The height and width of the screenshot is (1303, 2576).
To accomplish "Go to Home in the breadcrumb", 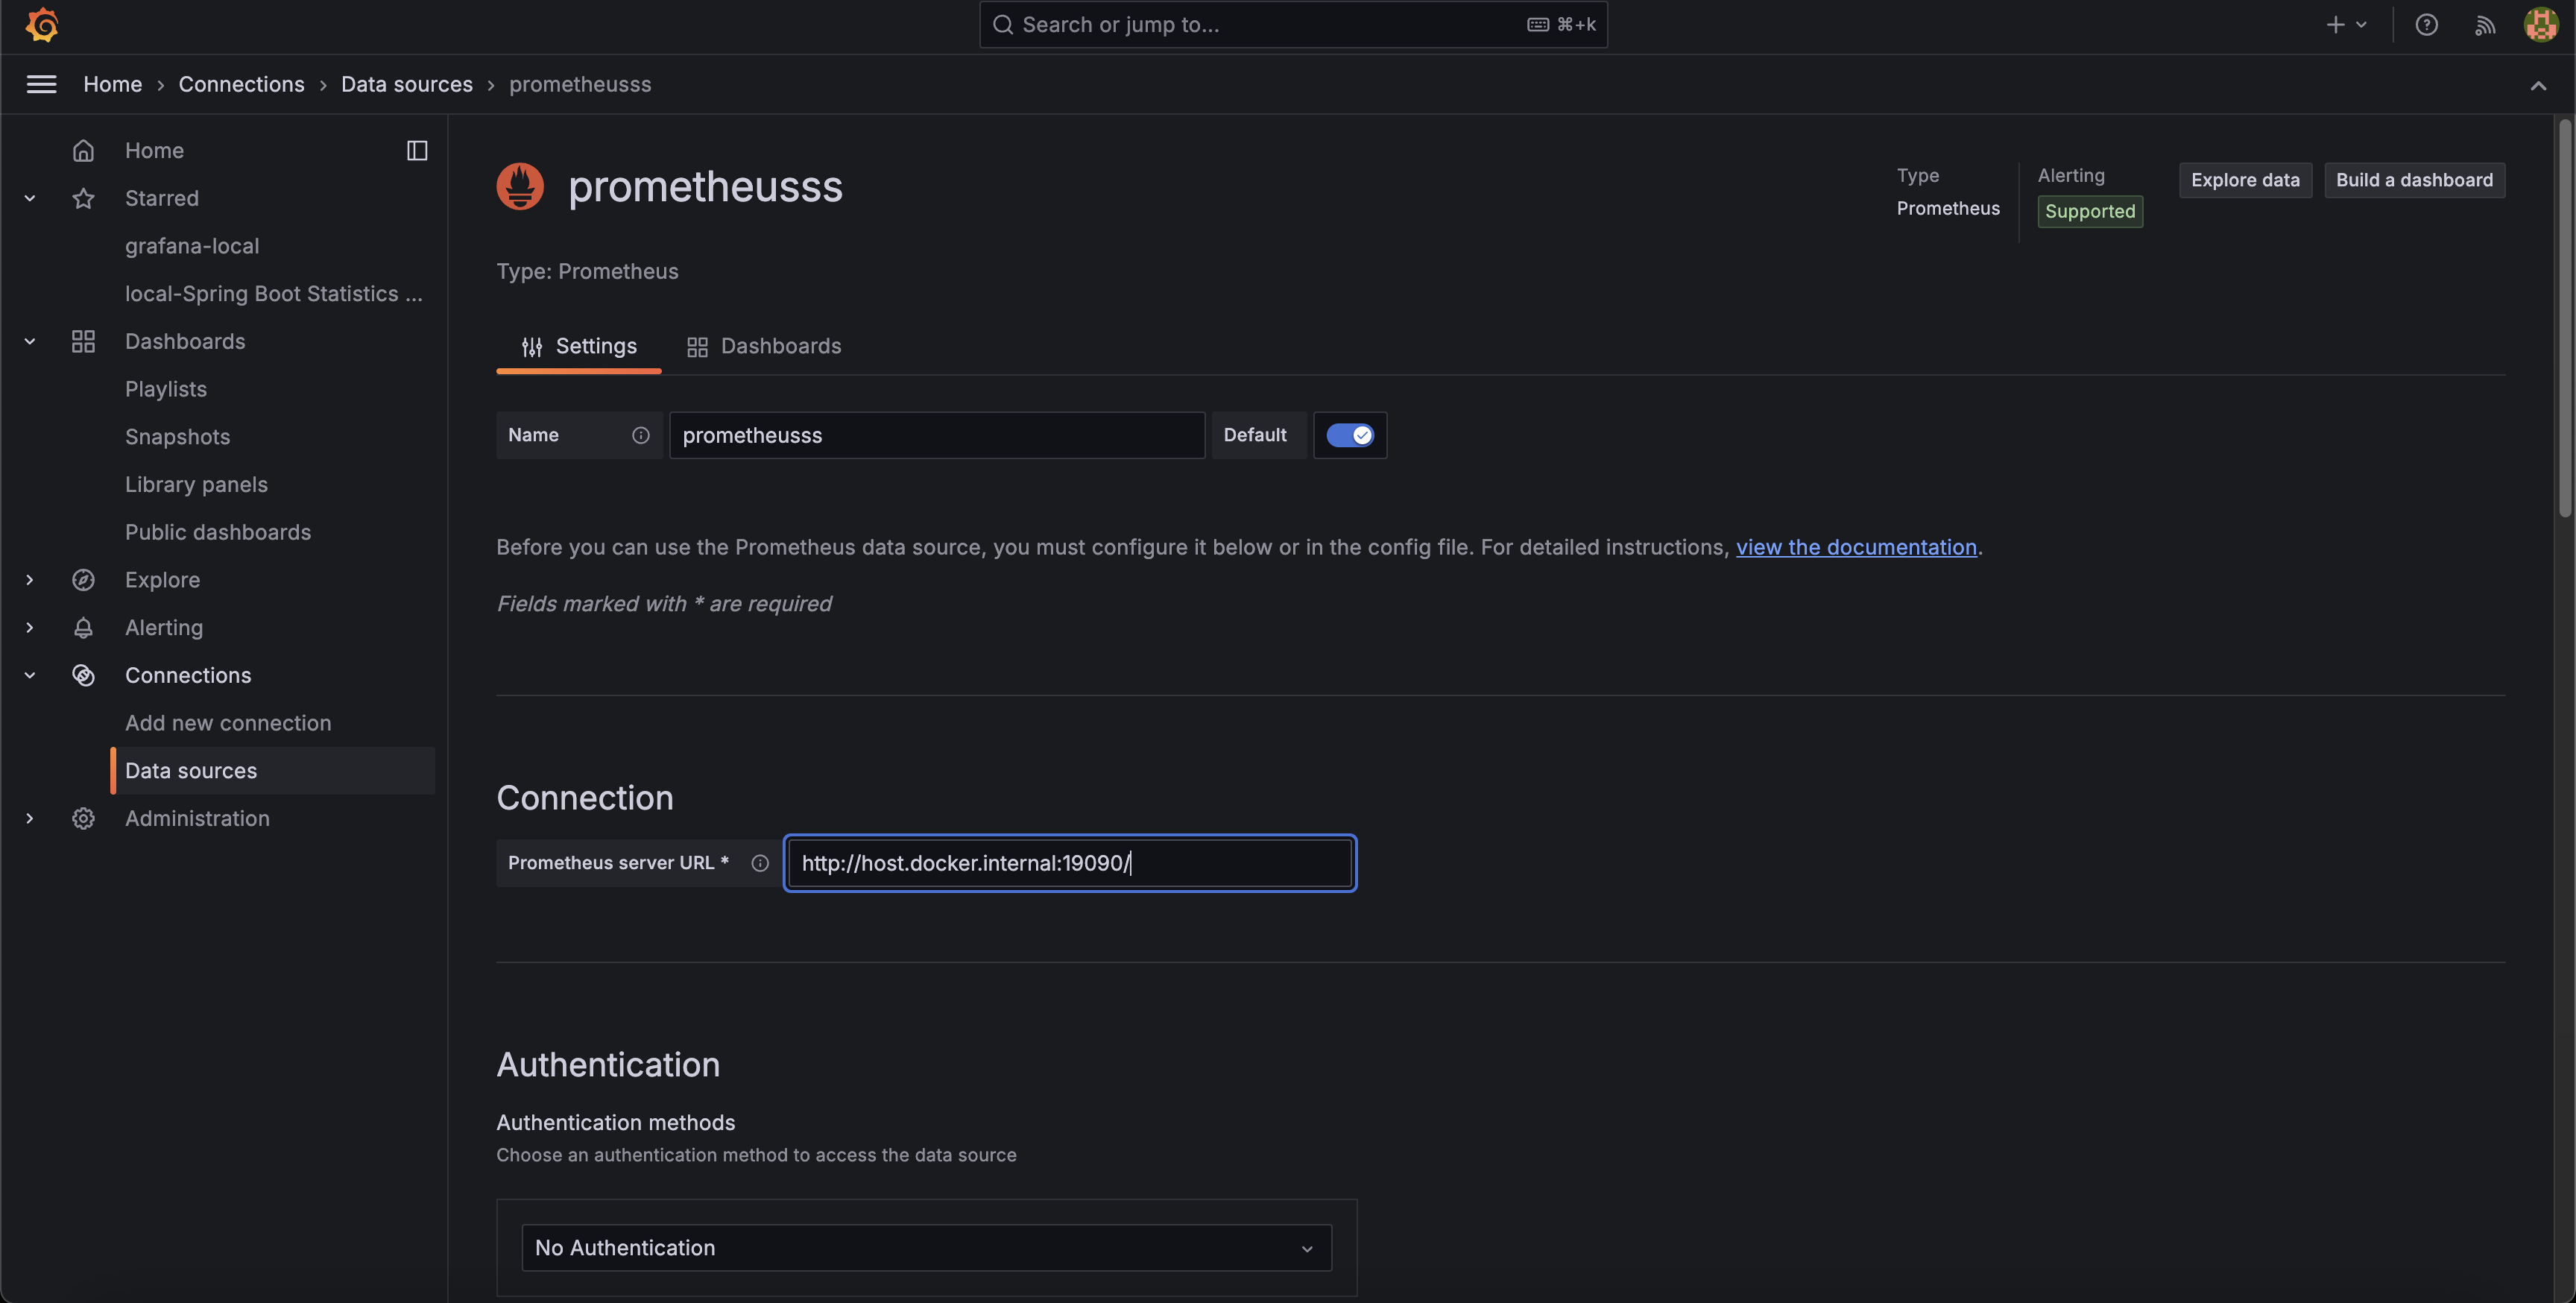I will 112,84.
